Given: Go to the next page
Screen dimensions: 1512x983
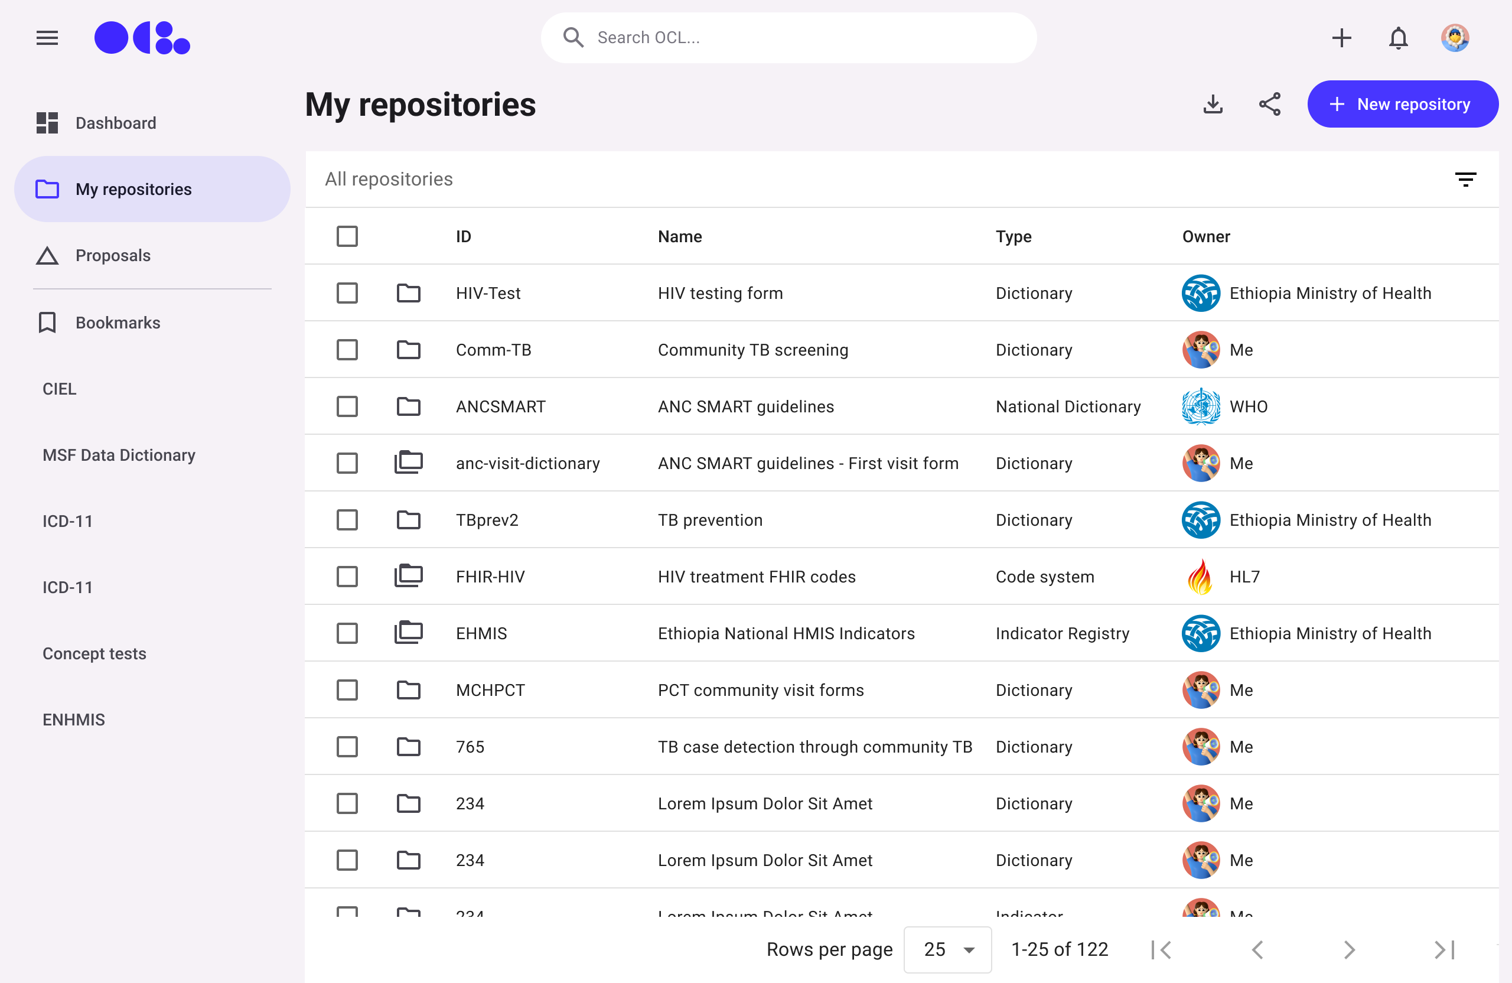Looking at the screenshot, I should point(1350,949).
